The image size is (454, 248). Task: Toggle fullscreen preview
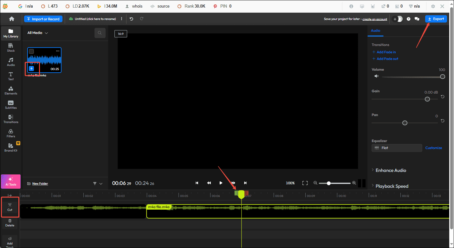point(305,183)
